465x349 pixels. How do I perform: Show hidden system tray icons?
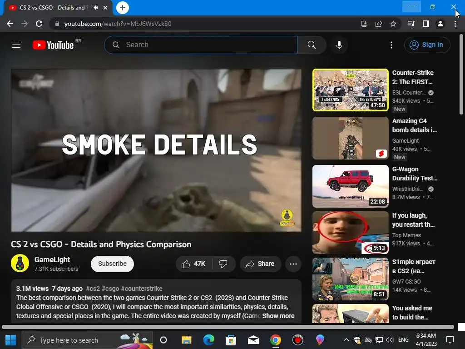point(346,340)
